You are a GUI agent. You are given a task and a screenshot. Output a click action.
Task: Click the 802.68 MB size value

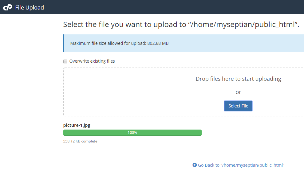click(x=158, y=43)
